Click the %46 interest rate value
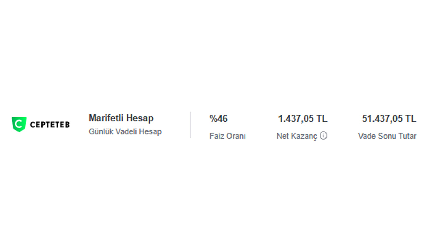 [x=218, y=119]
